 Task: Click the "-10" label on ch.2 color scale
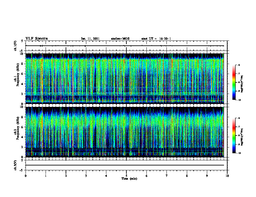[239, 153]
